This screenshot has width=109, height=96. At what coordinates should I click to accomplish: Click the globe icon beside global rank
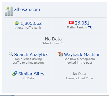(17, 23)
